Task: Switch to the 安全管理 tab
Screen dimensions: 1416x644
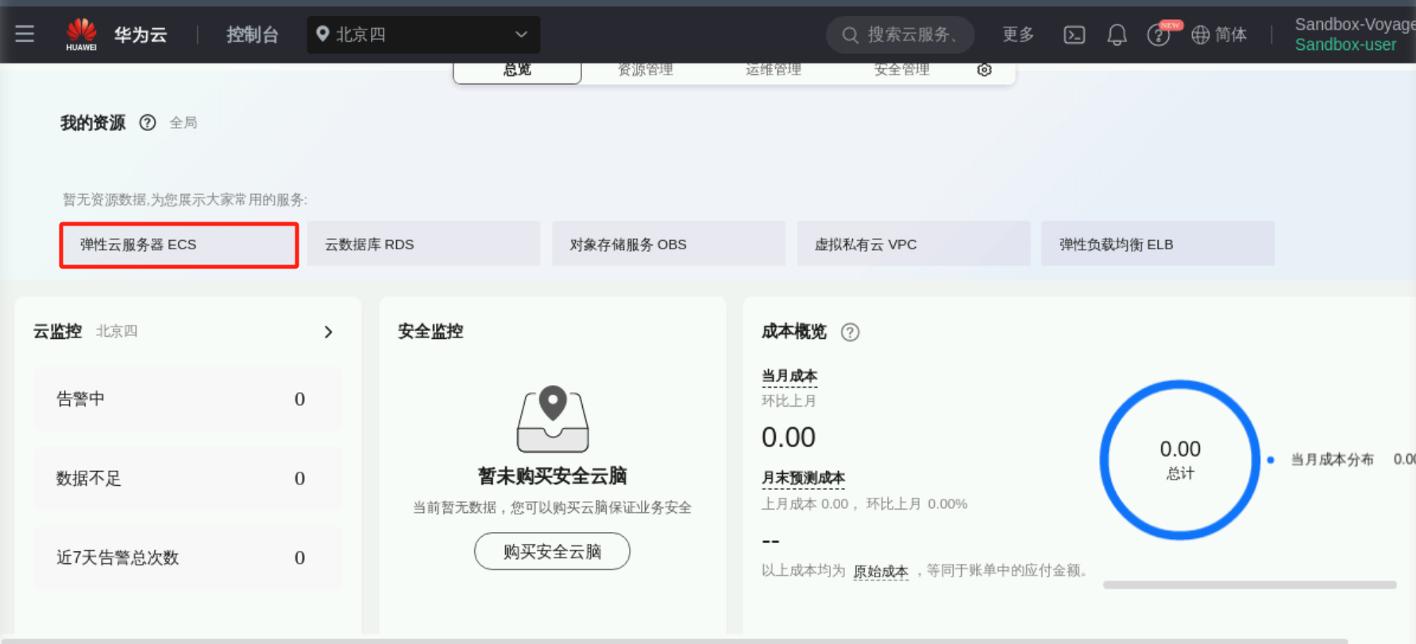Action: [901, 70]
